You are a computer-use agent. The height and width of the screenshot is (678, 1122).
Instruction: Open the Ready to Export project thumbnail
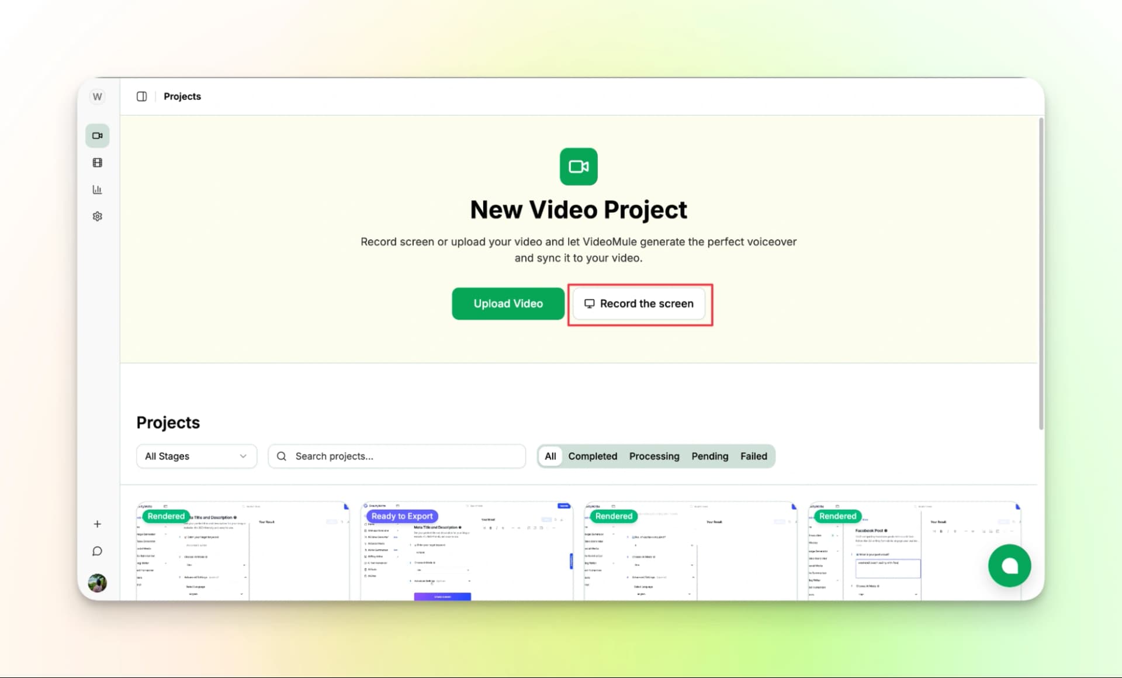click(x=466, y=549)
